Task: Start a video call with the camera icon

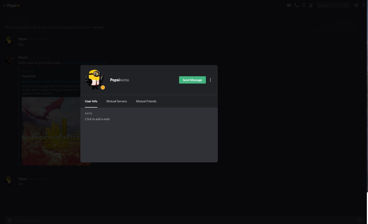Action: tap(289, 5)
